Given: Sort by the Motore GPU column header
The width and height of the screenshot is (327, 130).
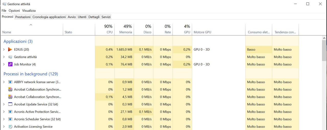Looking at the screenshot, I should click(x=219, y=29).
